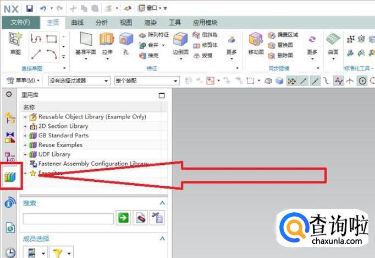This screenshot has height=258, width=375.
Task: Toggle the Arc Center snap option
Action: coord(362,81)
